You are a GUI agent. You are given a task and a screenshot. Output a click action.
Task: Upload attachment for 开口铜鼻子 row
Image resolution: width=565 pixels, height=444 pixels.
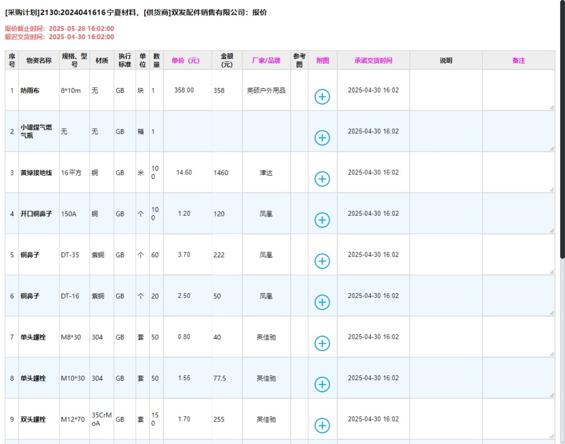[x=322, y=220]
